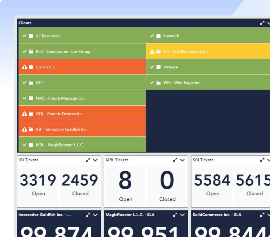Expand the Clients widget to full screen
The width and height of the screenshot is (270, 237).
262,23
